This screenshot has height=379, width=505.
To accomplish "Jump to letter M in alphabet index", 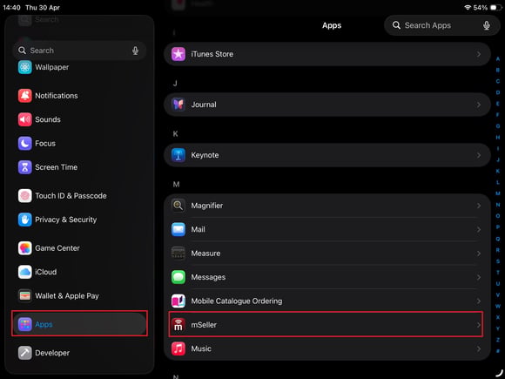I will pyautogui.click(x=498, y=193).
